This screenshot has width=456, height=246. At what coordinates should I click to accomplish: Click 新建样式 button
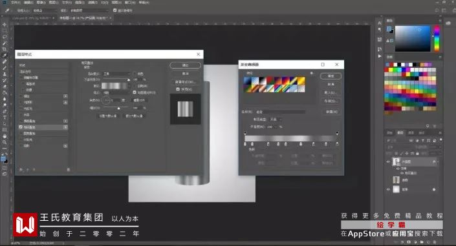[x=185, y=82]
